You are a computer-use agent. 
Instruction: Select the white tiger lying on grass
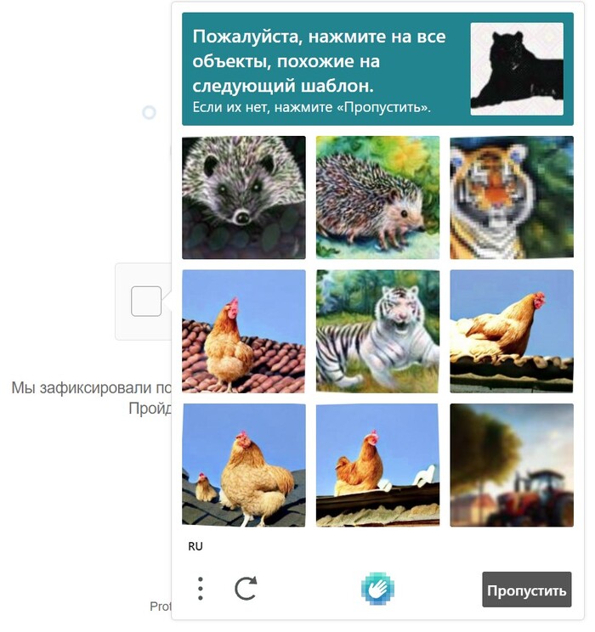point(377,331)
